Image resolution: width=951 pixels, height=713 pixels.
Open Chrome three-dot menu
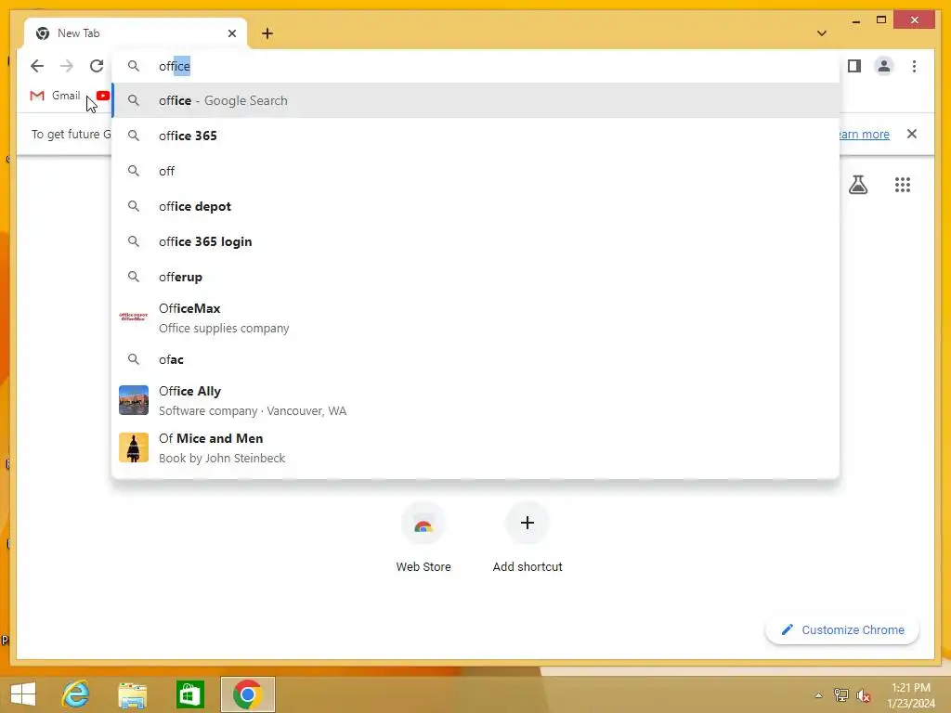coord(914,66)
